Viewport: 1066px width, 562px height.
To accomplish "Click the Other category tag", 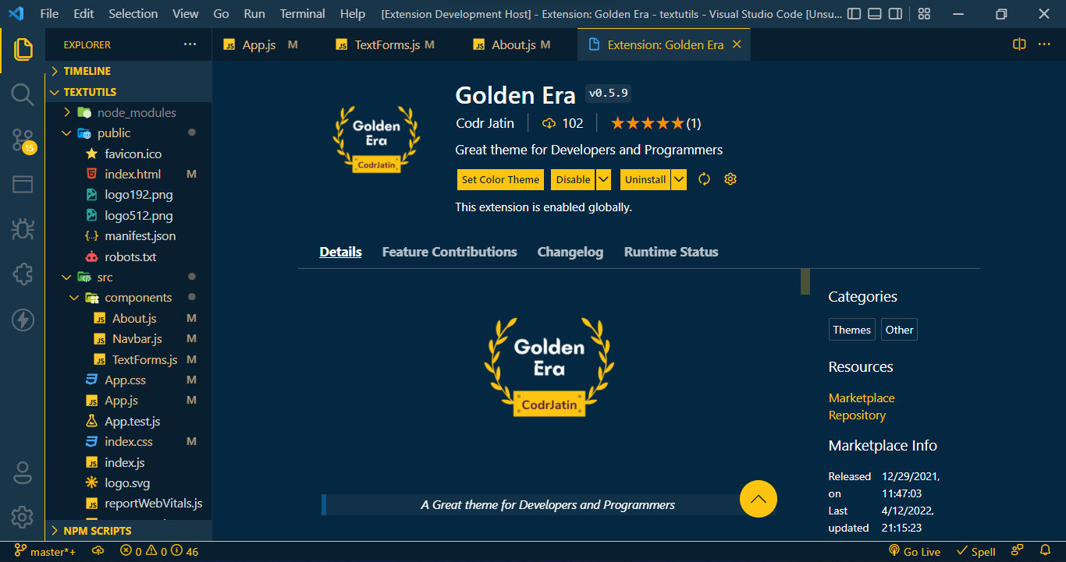I will pos(899,330).
